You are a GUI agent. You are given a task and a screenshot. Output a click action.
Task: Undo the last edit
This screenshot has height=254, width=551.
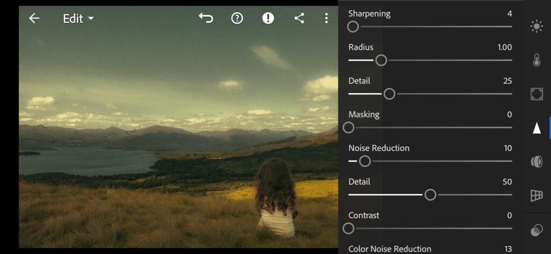coord(206,18)
